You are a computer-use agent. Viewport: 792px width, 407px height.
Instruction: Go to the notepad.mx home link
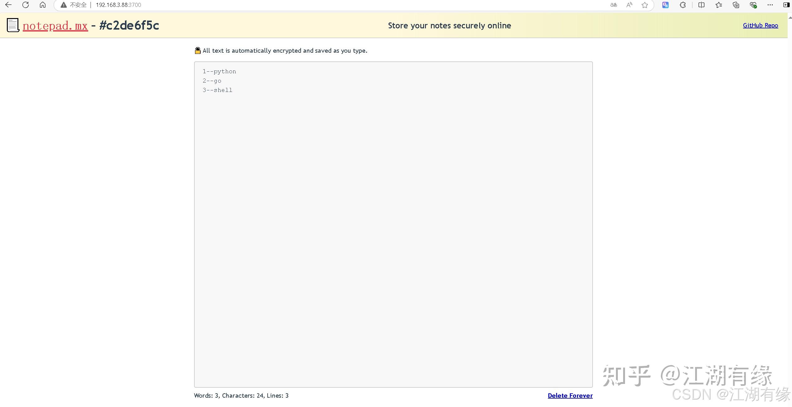55,26
